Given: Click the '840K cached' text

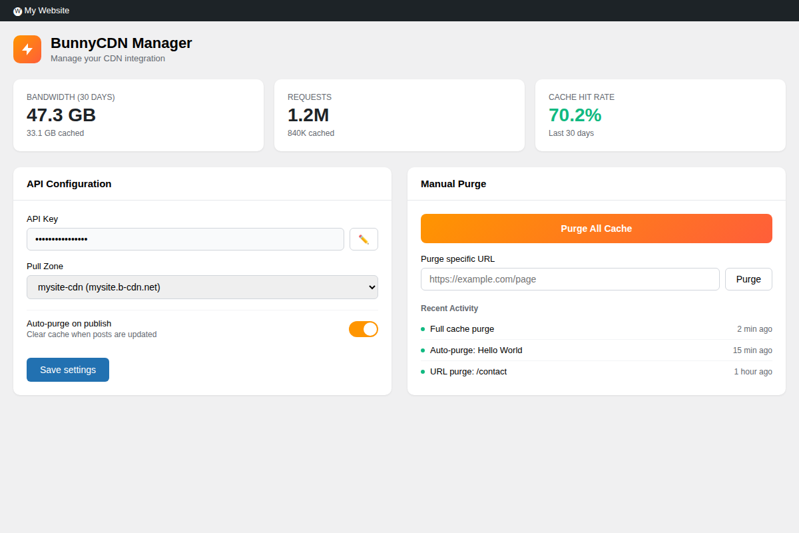Looking at the screenshot, I should click(x=311, y=133).
